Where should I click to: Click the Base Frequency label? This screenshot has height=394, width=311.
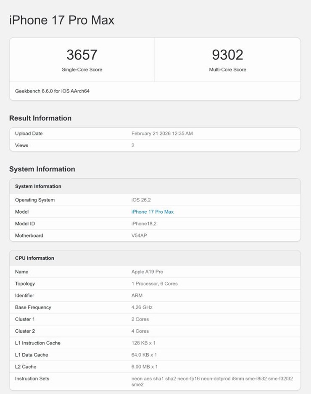coord(33,307)
